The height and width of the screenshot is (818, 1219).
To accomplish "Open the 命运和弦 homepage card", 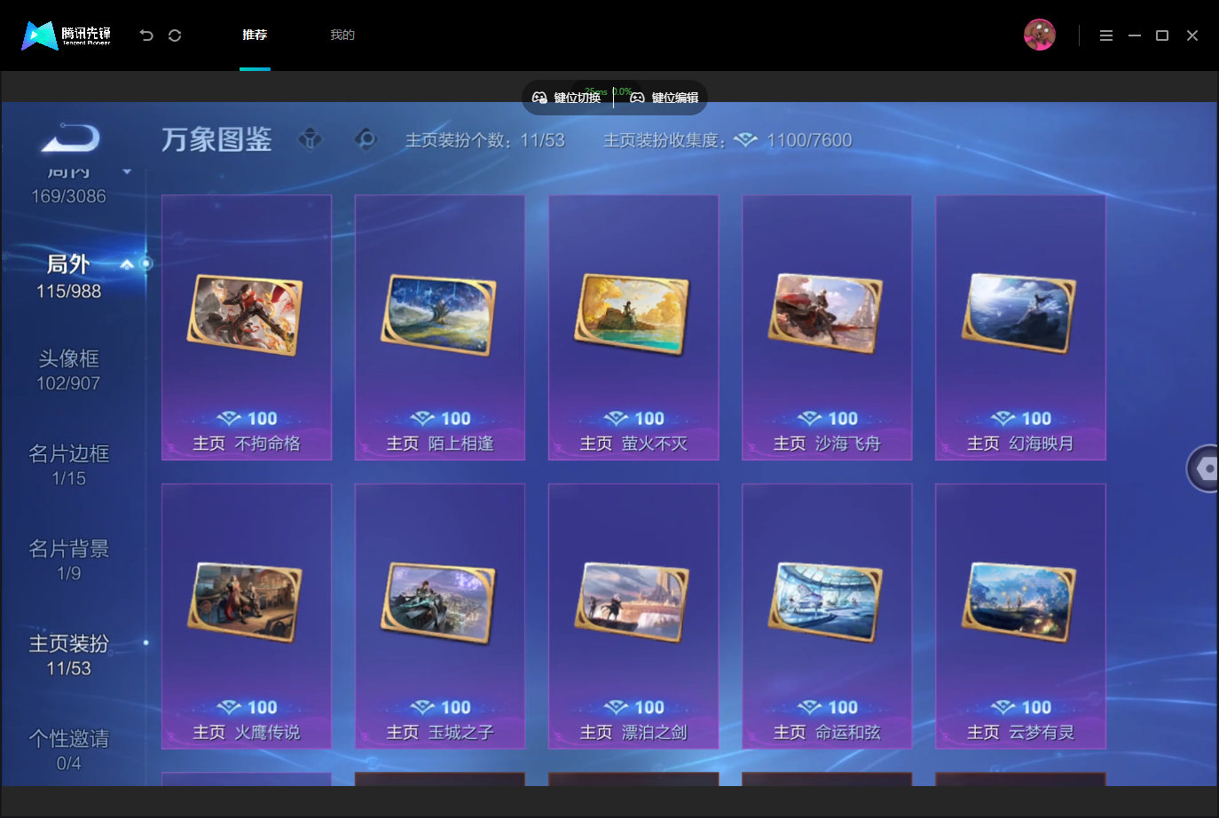I will (827, 617).
